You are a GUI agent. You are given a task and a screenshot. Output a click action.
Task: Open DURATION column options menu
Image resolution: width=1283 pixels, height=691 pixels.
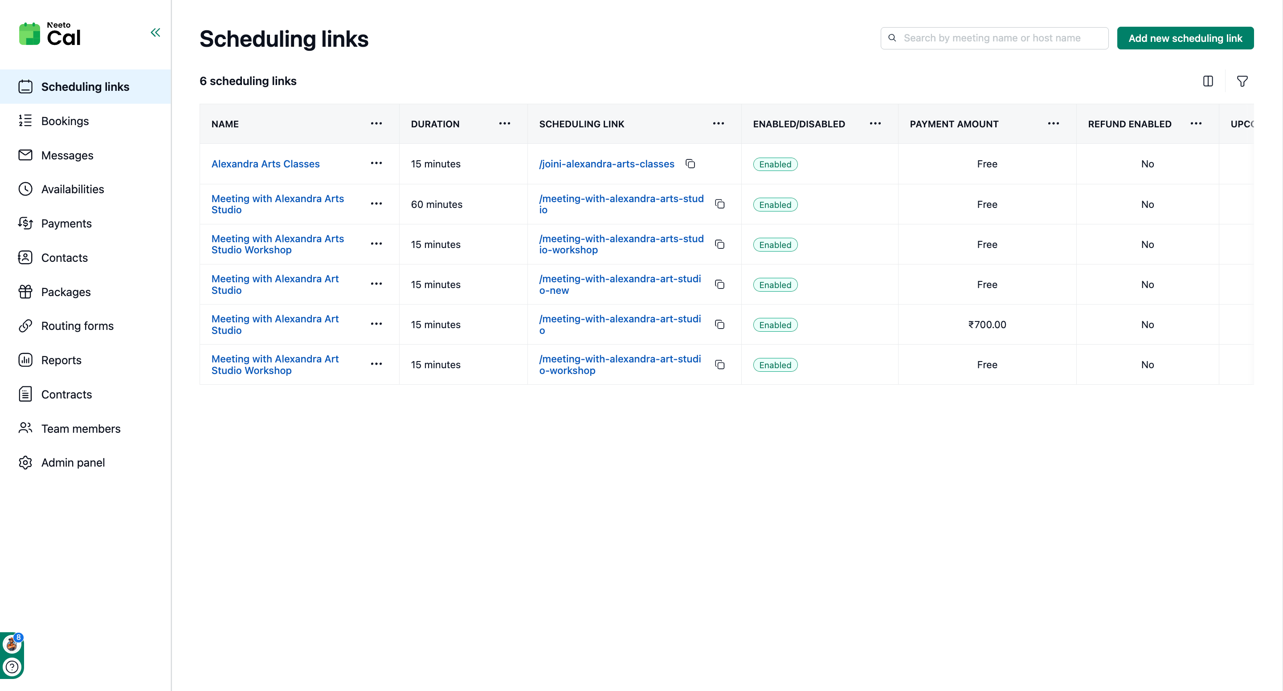click(504, 123)
